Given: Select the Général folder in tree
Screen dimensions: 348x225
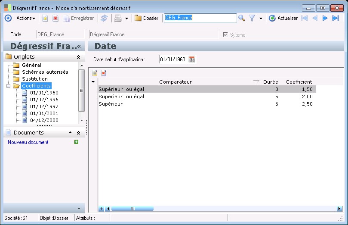Looking at the screenshot, I should pos(31,65).
